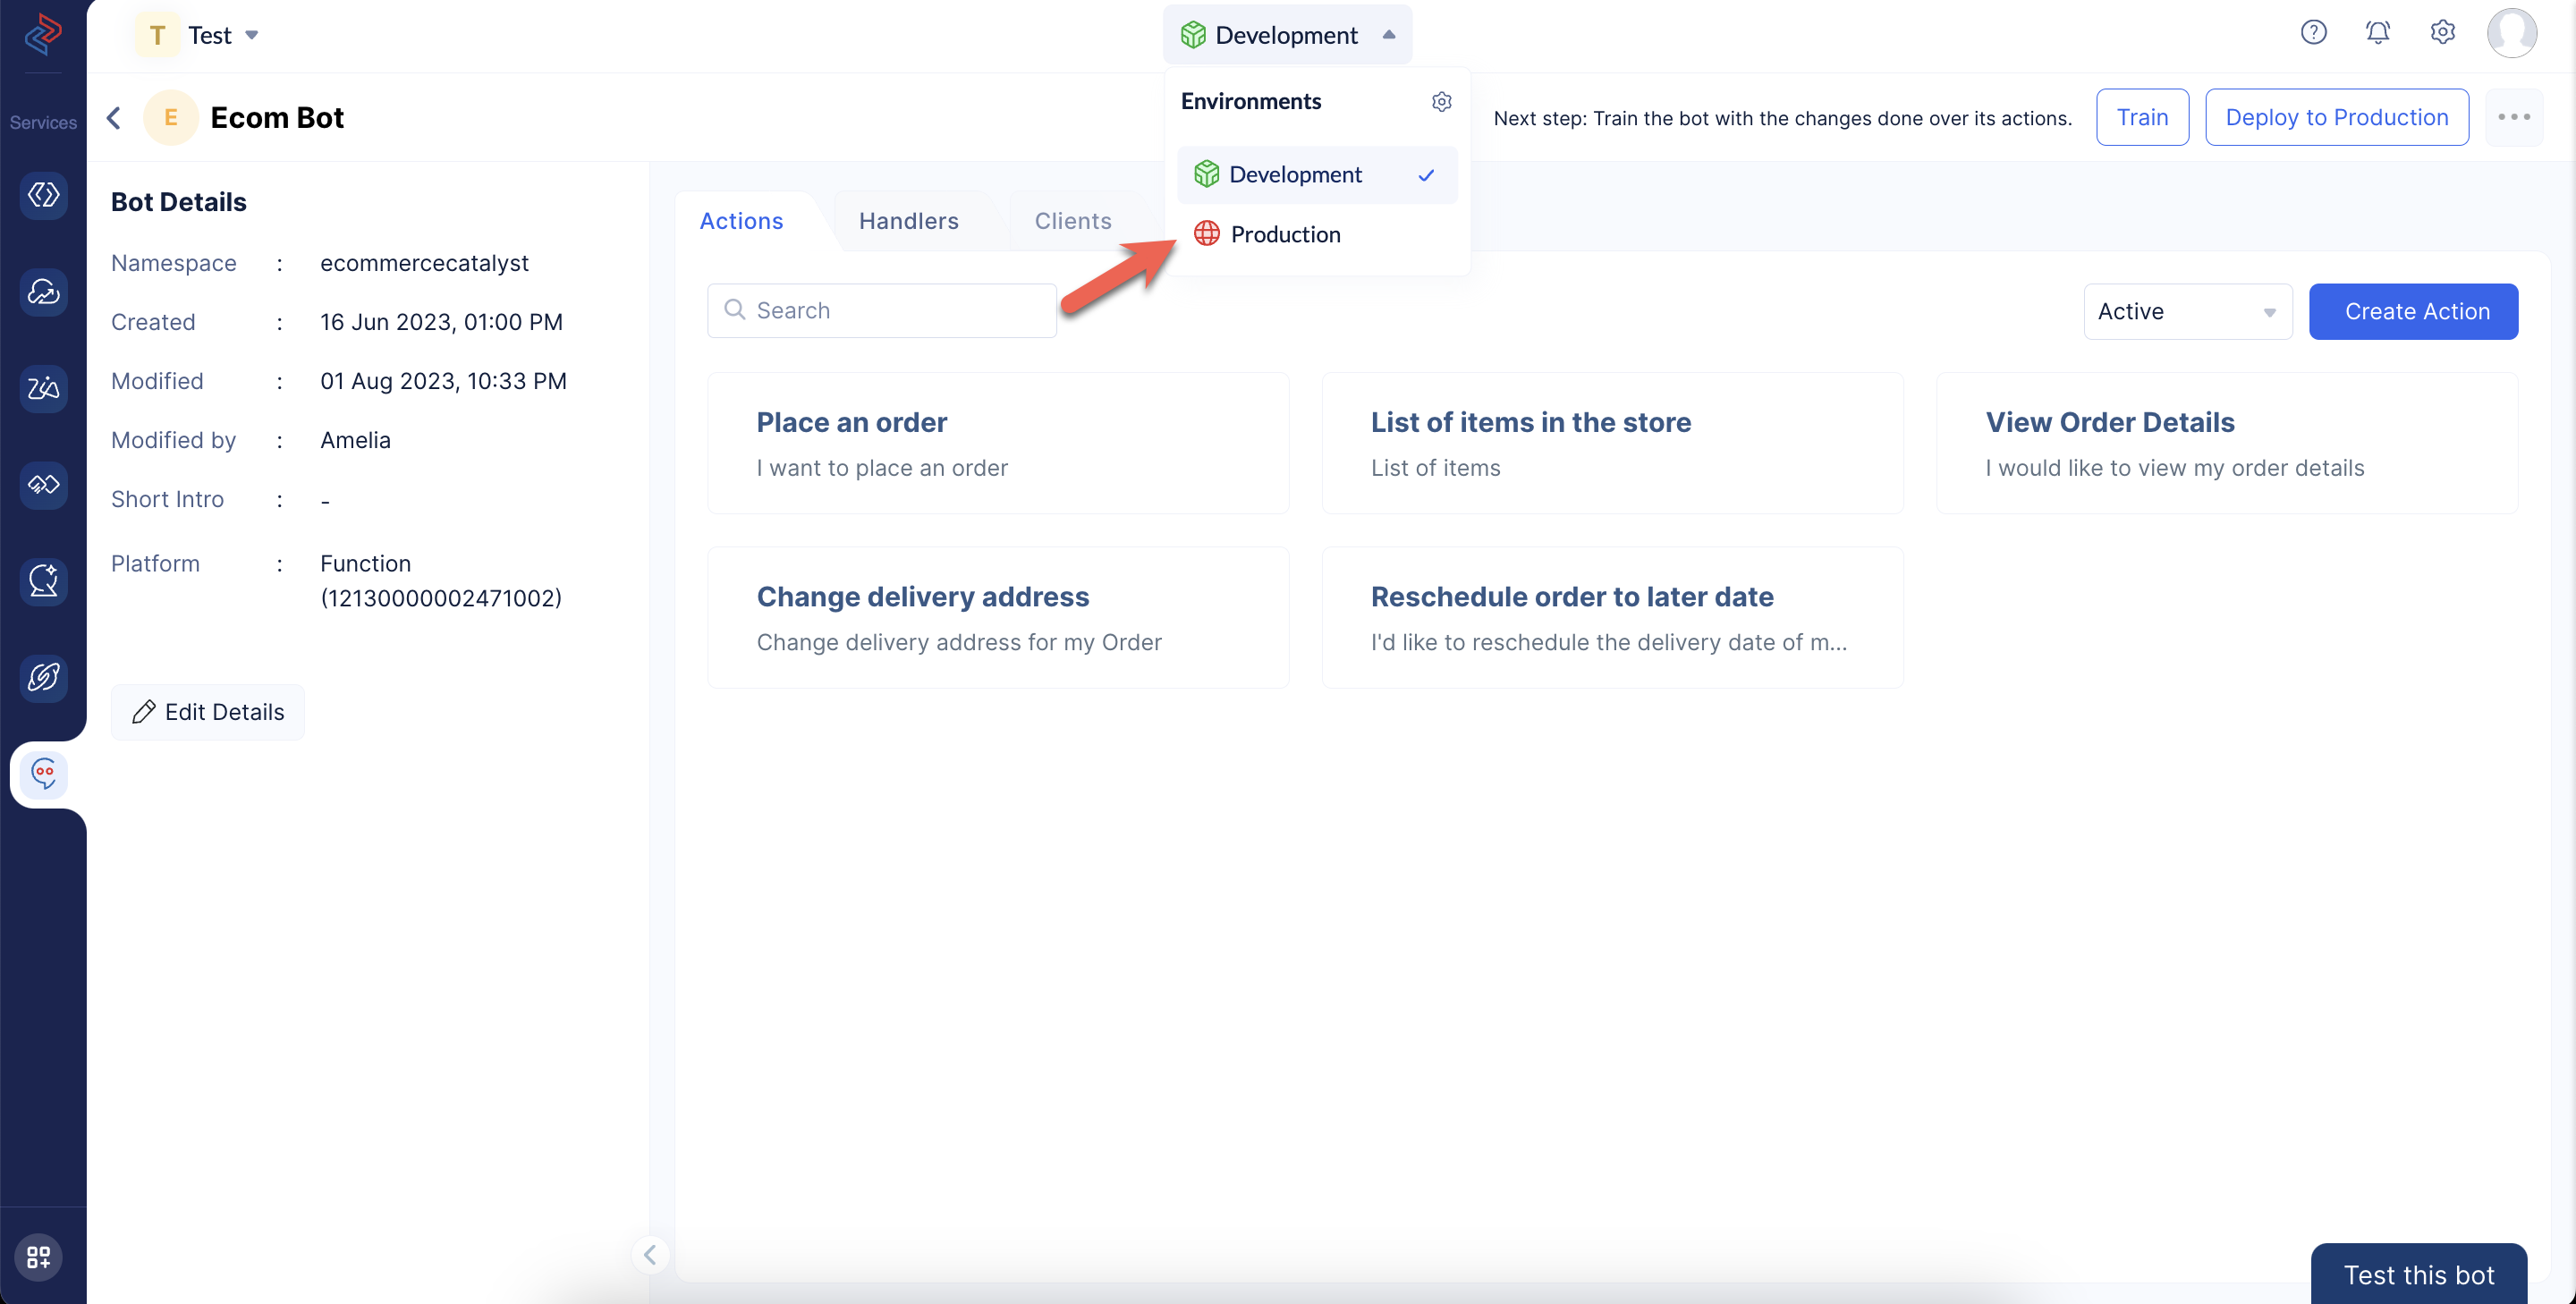Select the Production environment option
Screen dimensions: 2576x1304
[1285, 233]
